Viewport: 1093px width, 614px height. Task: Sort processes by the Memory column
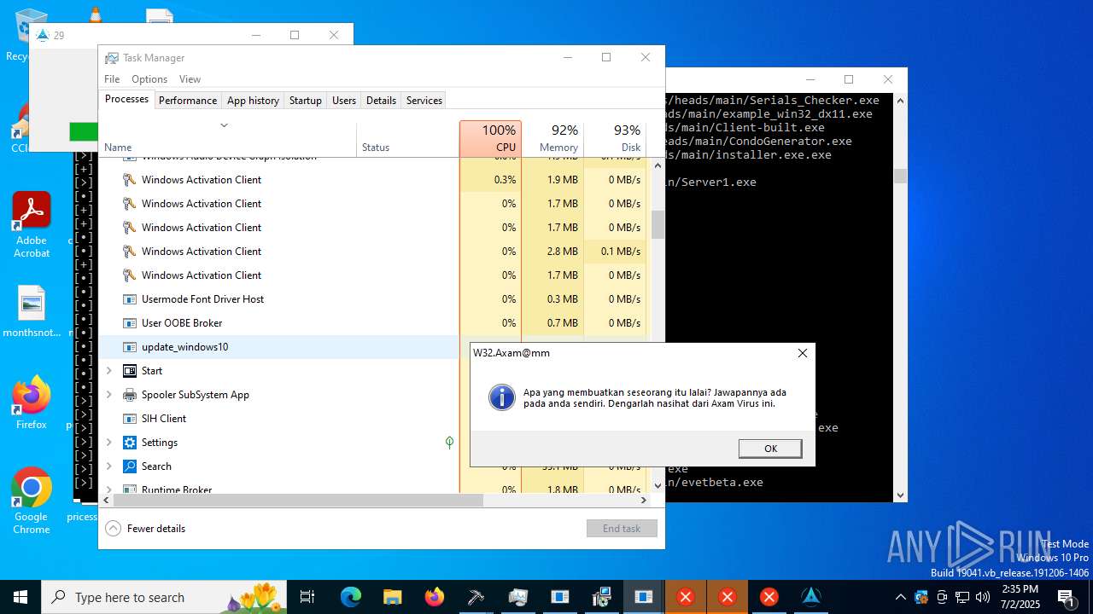(552, 138)
